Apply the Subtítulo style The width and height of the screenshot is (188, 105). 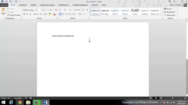[145, 12]
